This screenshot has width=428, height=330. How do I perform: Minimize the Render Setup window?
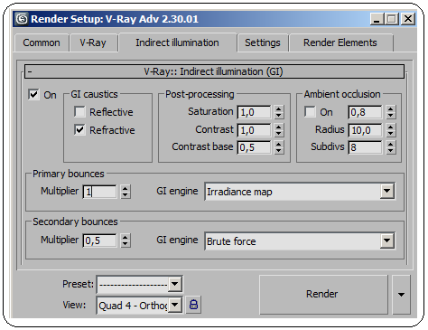377,19
